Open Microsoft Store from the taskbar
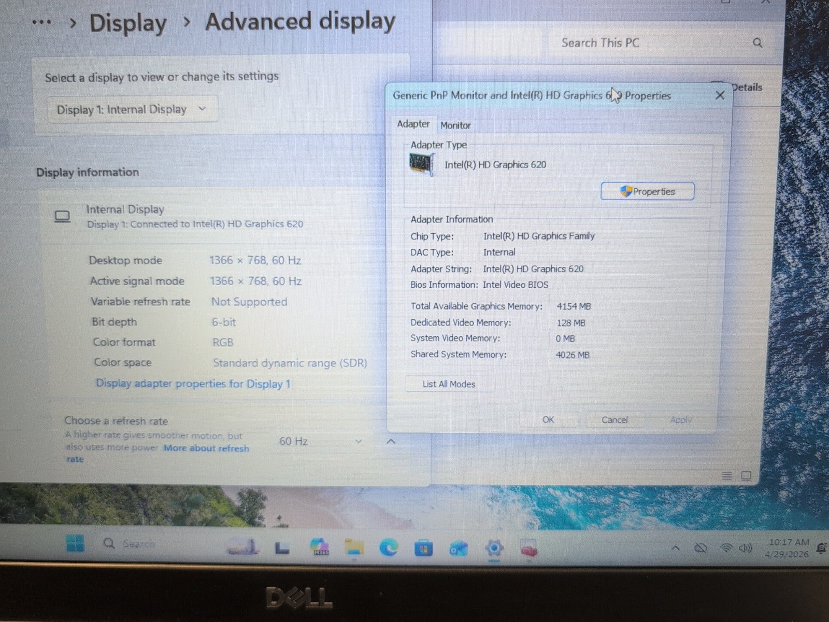The height and width of the screenshot is (622, 829). [x=423, y=548]
